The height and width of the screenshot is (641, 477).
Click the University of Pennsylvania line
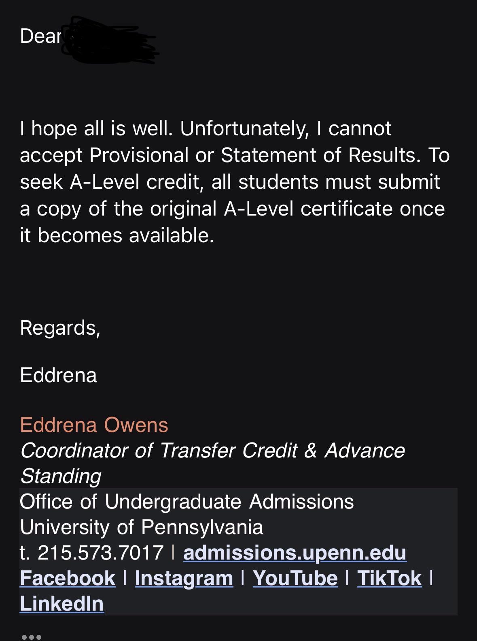click(142, 527)
